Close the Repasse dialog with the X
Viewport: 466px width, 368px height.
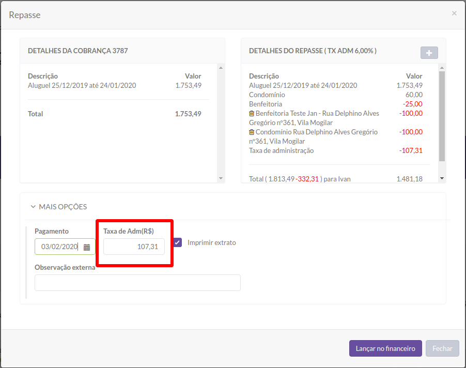[x=454, y=13]
